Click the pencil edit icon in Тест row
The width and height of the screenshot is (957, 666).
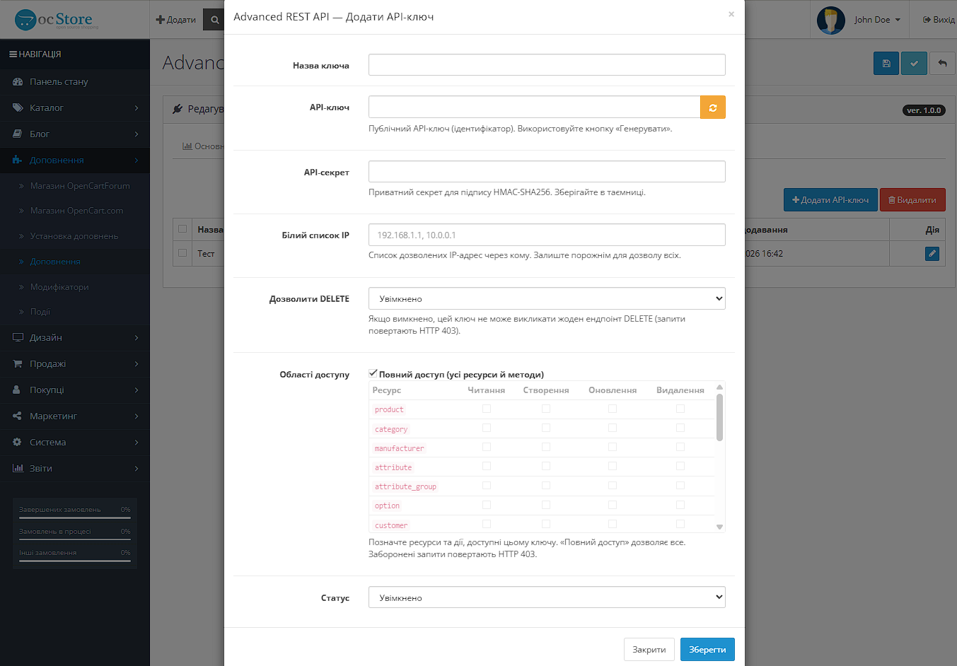point(932,253)
